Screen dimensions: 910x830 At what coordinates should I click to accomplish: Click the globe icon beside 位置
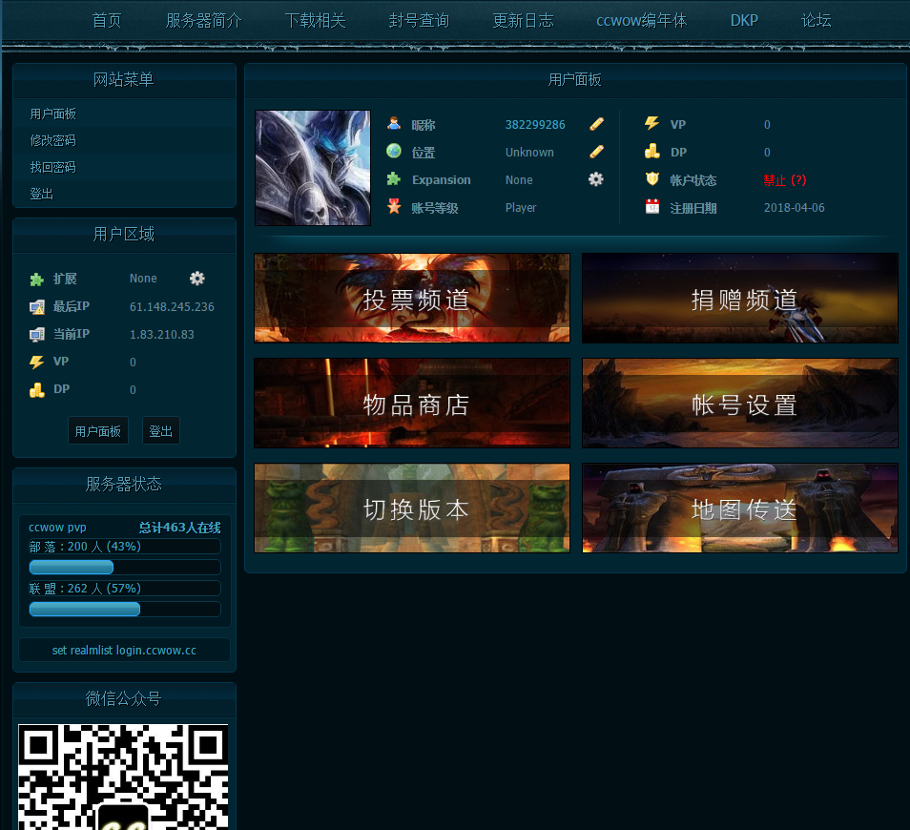(x=393, y=151)
